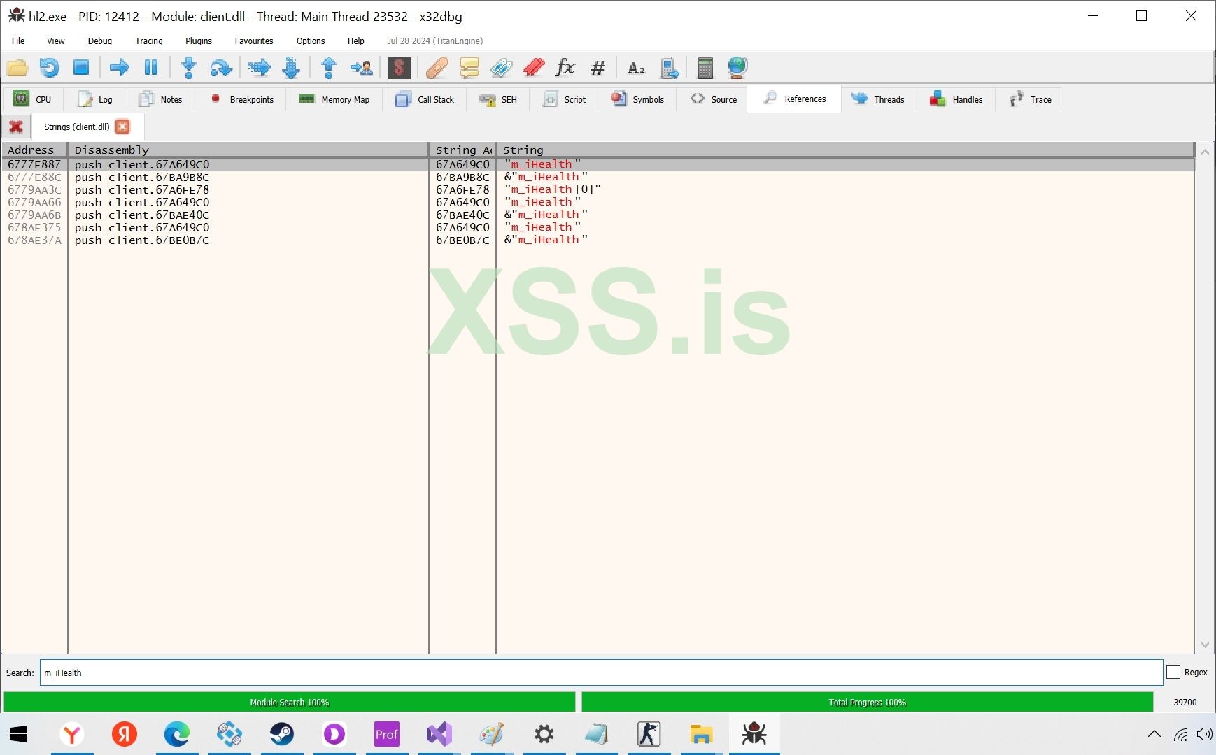1216x755 pixels.
Task: Open a file with the folder toolbar icon
Action: coord(17,68)
